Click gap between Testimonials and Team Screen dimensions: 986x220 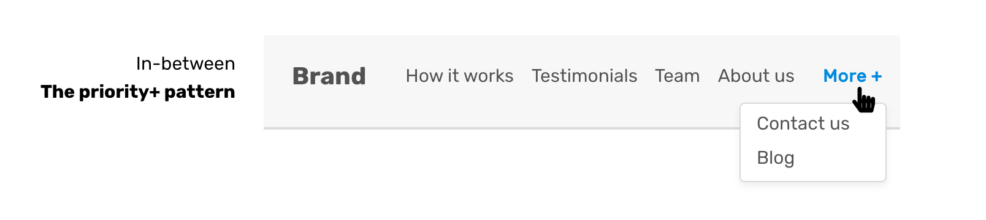[x=646, y=76]
